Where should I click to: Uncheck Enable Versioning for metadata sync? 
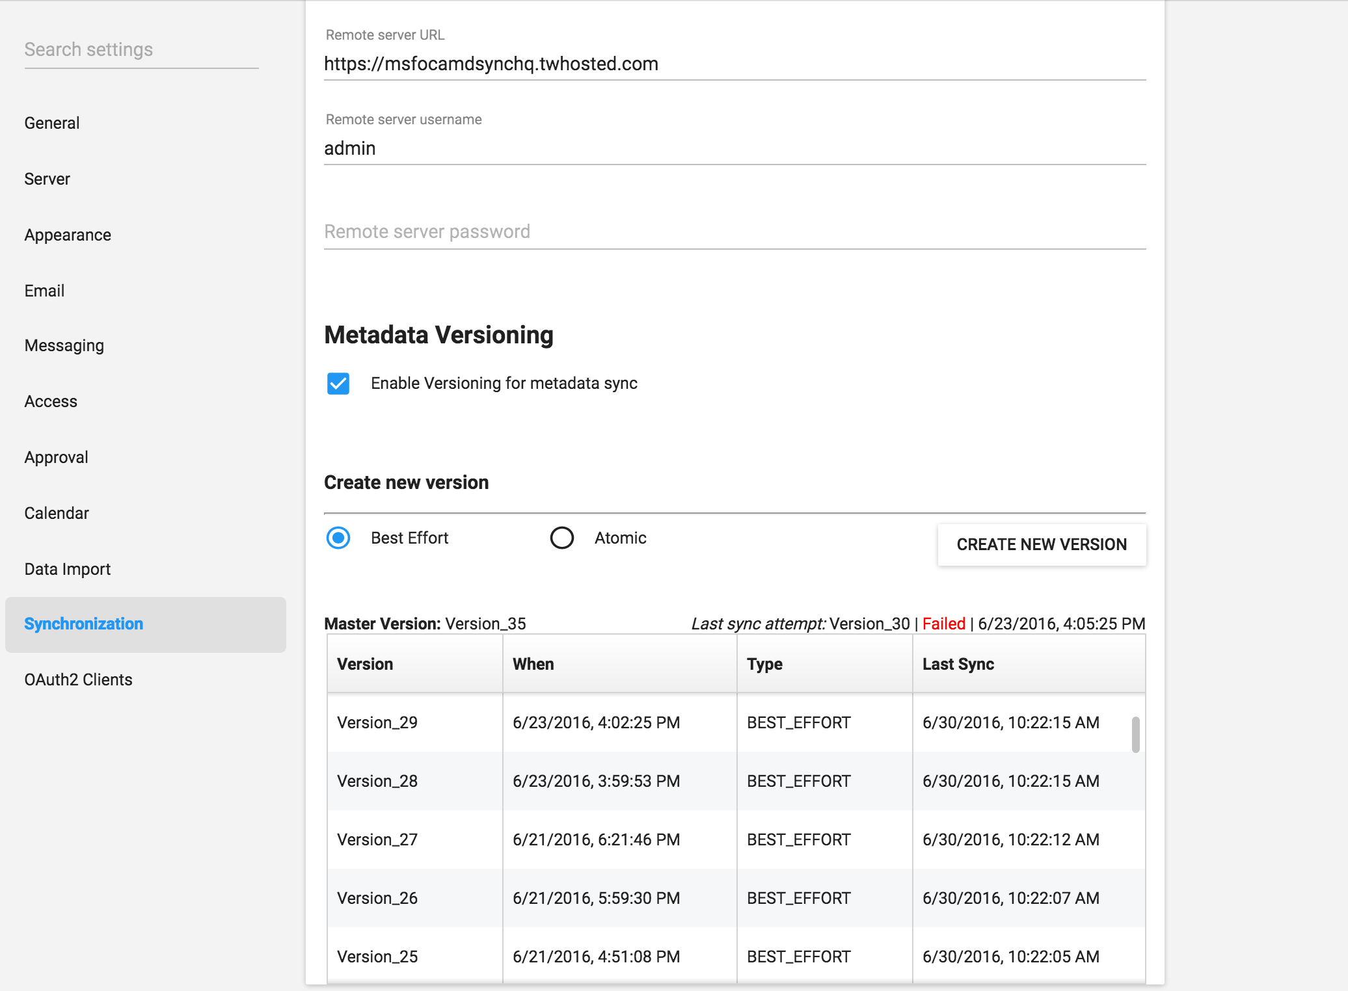tap(338, 384)
